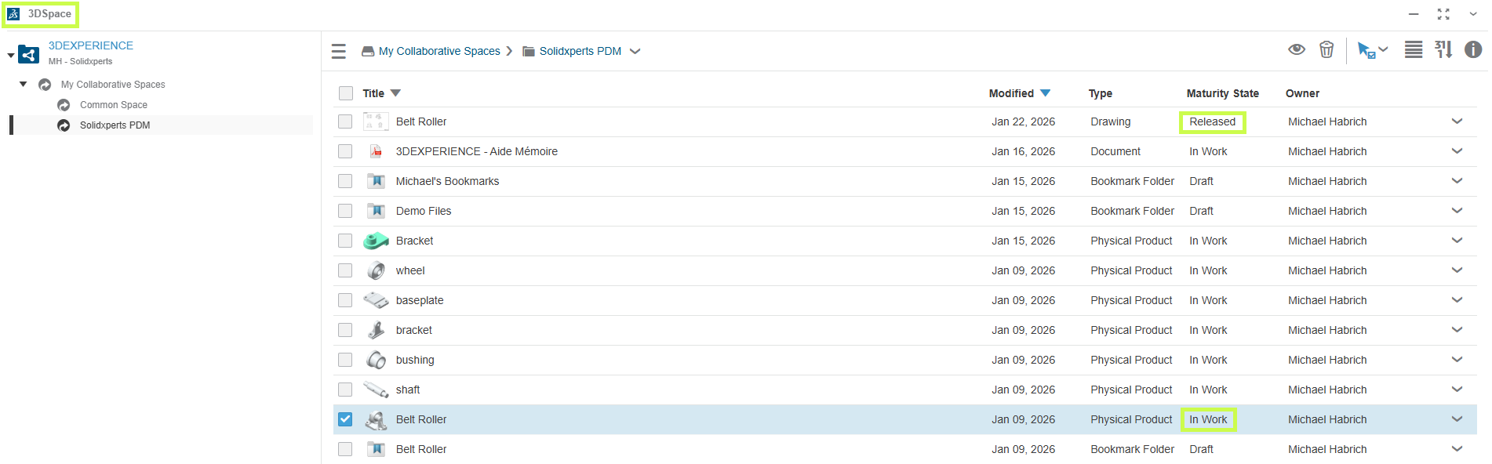Click the 3DEXPERIENCE platform title link
The width and height of the screenshot is (1492, 464).
[x=91, y=45]
